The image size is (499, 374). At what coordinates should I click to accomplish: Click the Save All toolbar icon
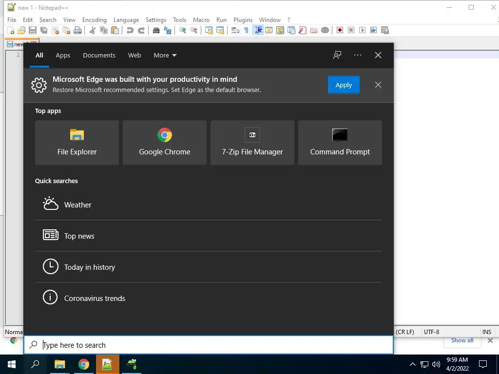click(43, 30)
